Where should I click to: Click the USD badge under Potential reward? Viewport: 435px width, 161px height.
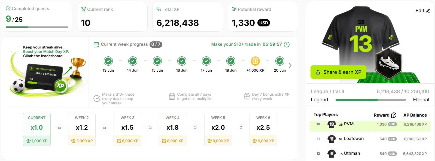point(263,23)
